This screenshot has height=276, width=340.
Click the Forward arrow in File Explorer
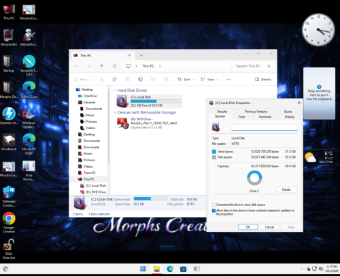point(89,66)
